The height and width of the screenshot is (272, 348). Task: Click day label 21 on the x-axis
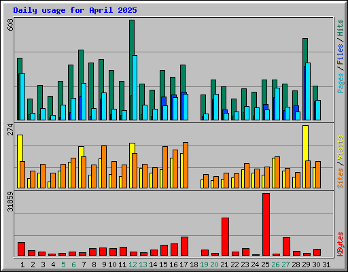(x=224, y=265)
